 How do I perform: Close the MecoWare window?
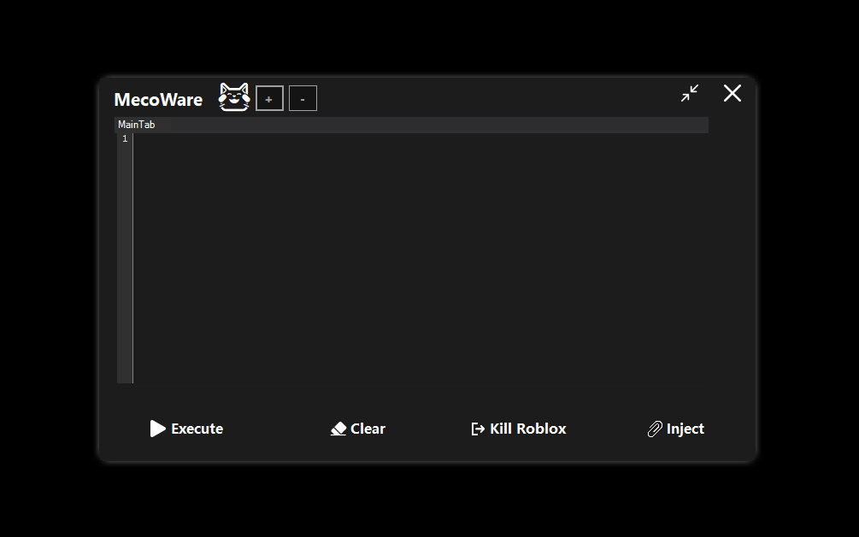point(732,94)
